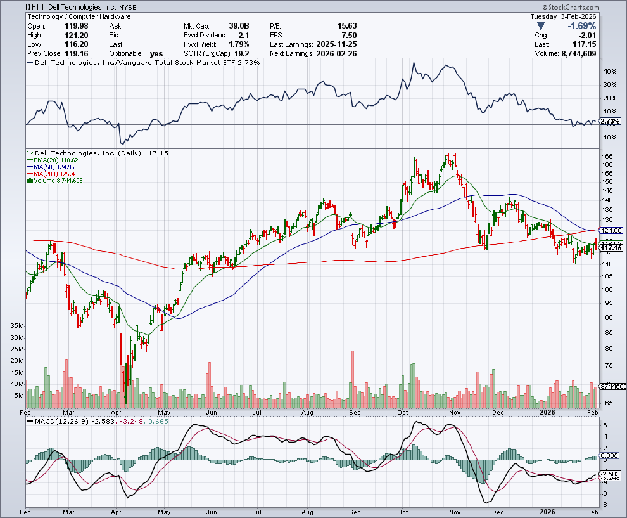Click the 35M volume scale label
This screenshot has width=627, height=518.
(18, 326)
